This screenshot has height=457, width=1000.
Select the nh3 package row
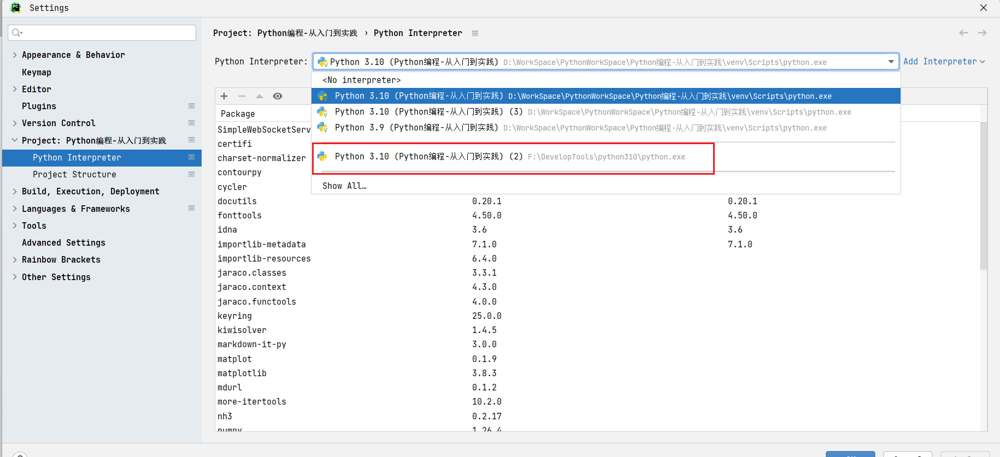[598, 416]
